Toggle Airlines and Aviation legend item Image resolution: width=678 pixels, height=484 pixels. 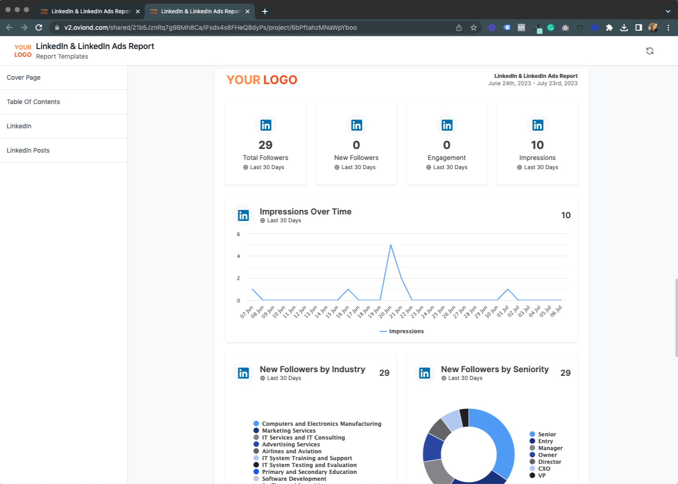[x=288, y=451]
